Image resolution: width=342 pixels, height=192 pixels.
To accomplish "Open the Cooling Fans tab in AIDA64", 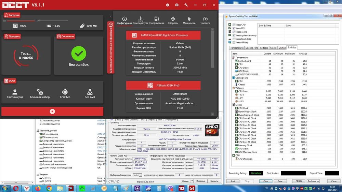I will 252,48.
